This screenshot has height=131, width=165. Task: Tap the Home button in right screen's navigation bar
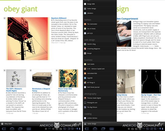pyautogui.click(x=95, y=129)
